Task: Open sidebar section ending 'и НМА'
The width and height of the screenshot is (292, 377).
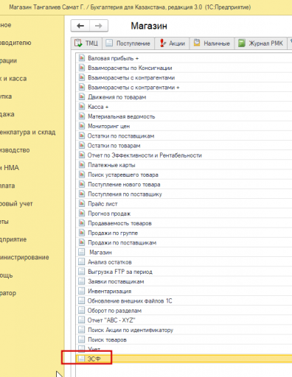Action: (x=10, y=168)
